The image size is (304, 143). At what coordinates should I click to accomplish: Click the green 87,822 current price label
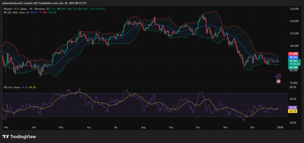[x=294, y=61]
